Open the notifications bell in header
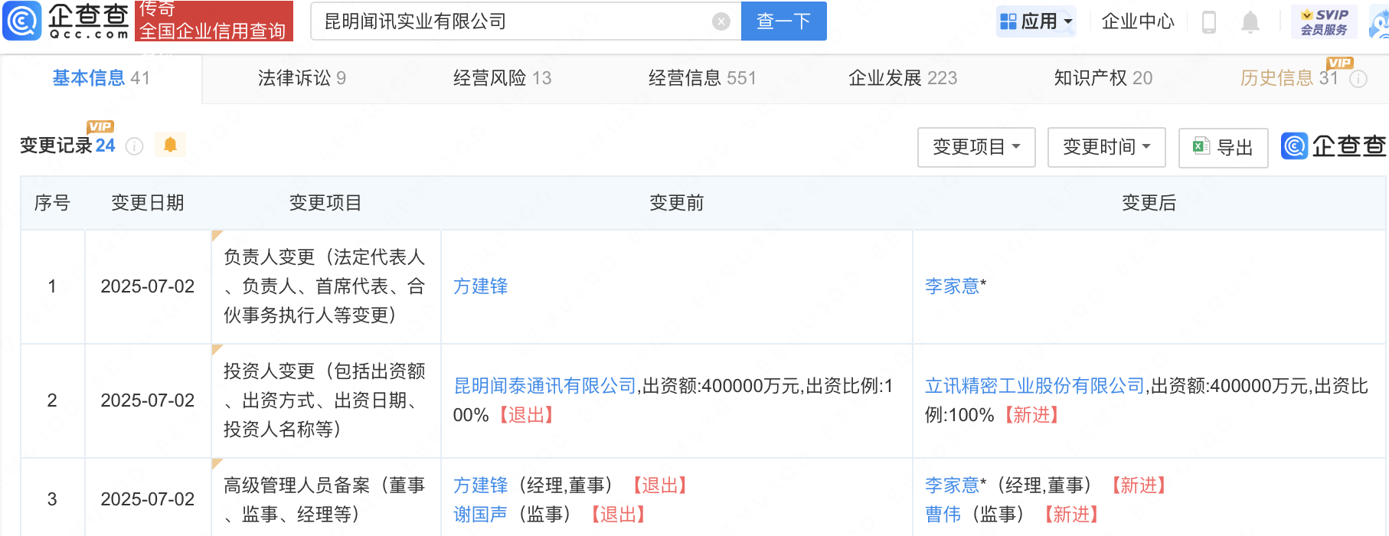1389x536 pixels. click(x=1250, y=22)
